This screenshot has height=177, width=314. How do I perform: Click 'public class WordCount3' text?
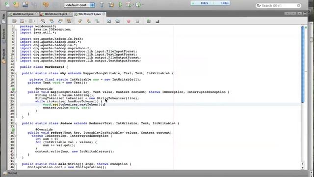click(x=42, y=67)
